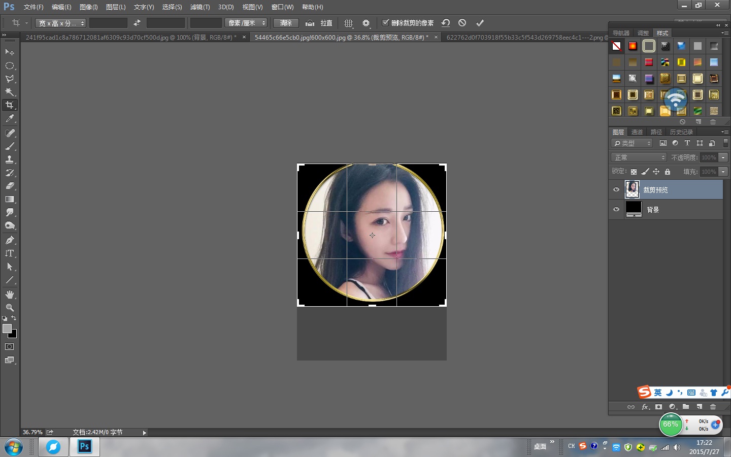Expand the crop ratio preset dropdown
This screenshot has width=731, height=457.
[61, 23]
